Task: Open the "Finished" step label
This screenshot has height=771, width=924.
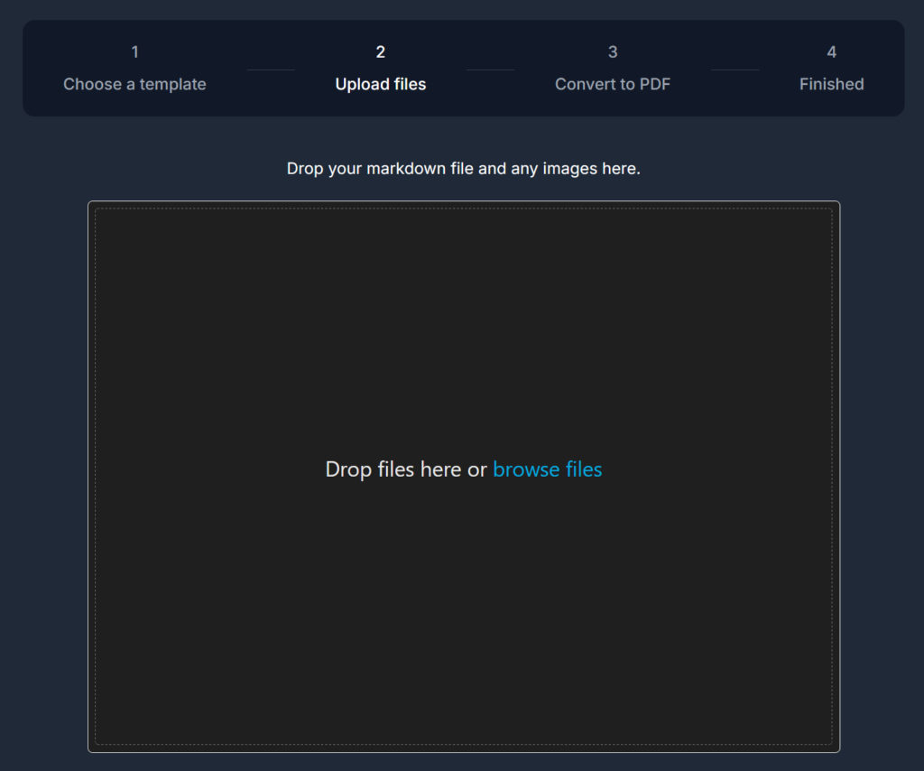Action: [x=831, y=84]
